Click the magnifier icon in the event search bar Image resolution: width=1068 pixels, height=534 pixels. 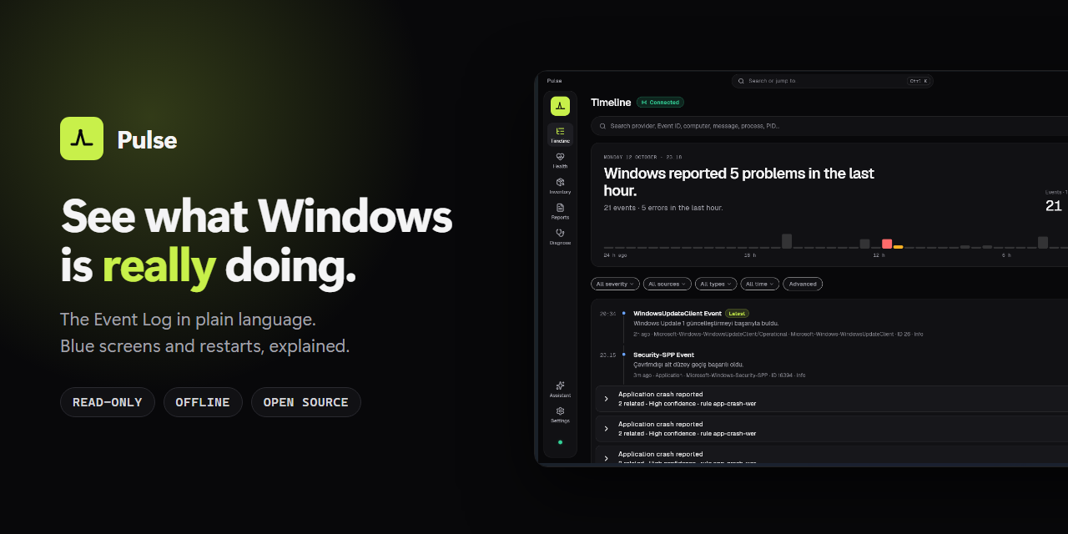pyautogui.click(x=602, y=126)
